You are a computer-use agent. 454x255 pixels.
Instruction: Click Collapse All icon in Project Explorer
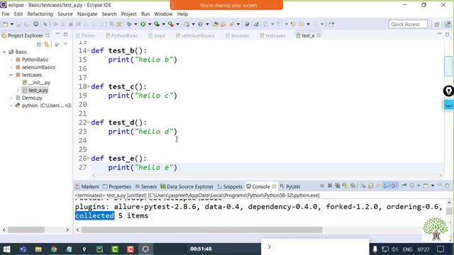pyautogui.click(x=39, y=44)
